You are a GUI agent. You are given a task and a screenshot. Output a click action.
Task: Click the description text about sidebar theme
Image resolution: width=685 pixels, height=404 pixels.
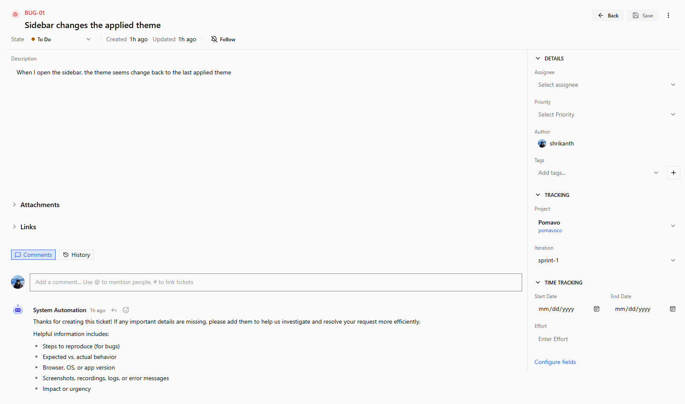[x=124, y=72]
